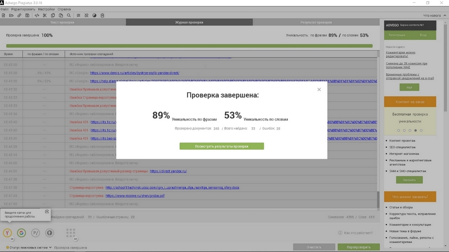This screenshot has width=449, height=252.
Task: Open the direct.yandex.ru link
Action: (x=168, y=171)
